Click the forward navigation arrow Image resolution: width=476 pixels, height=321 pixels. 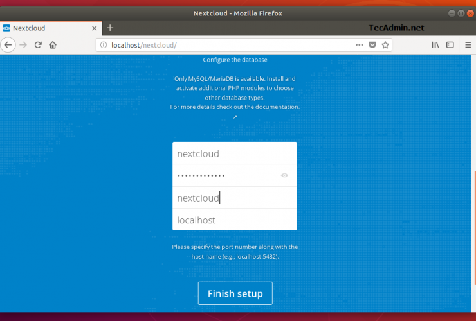tap(24, 45)
